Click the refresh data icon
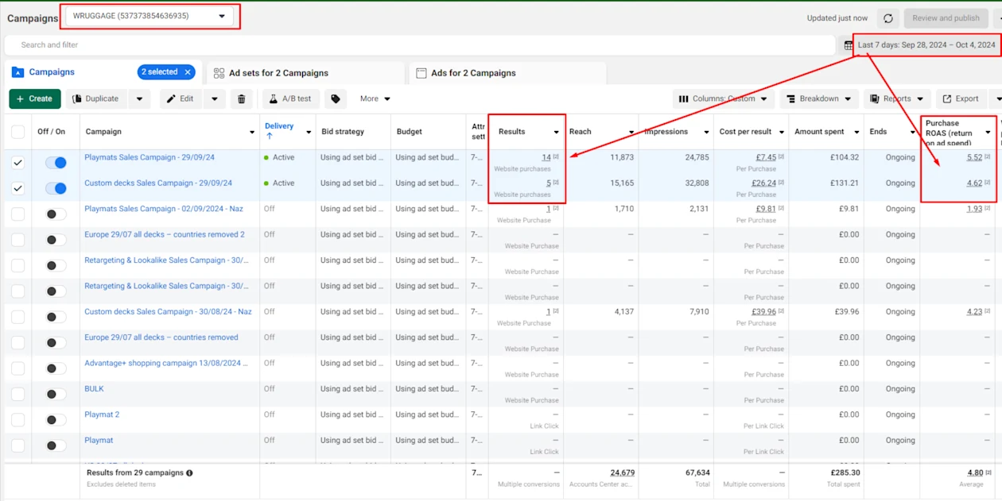 click(888, 18)
